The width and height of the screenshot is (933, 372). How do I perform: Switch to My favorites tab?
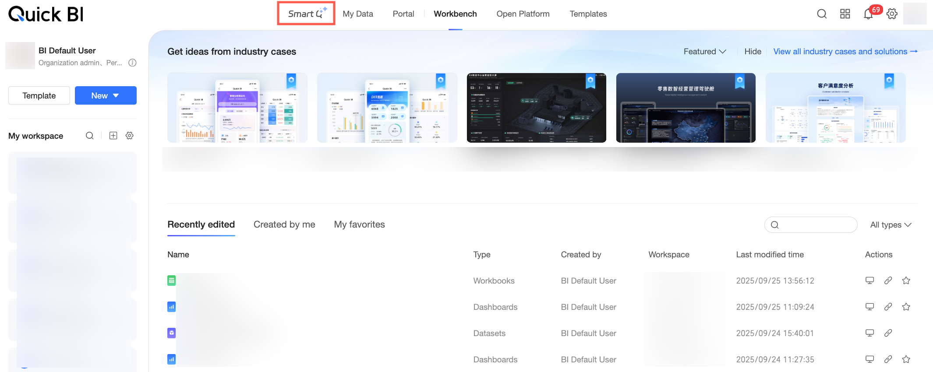point(359,225)
